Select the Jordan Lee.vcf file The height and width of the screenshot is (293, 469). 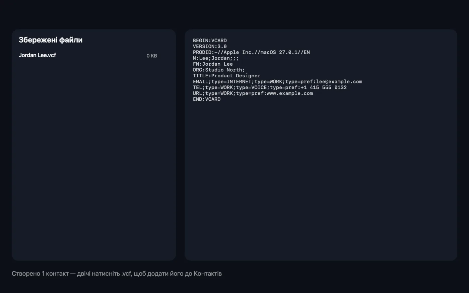37,55
